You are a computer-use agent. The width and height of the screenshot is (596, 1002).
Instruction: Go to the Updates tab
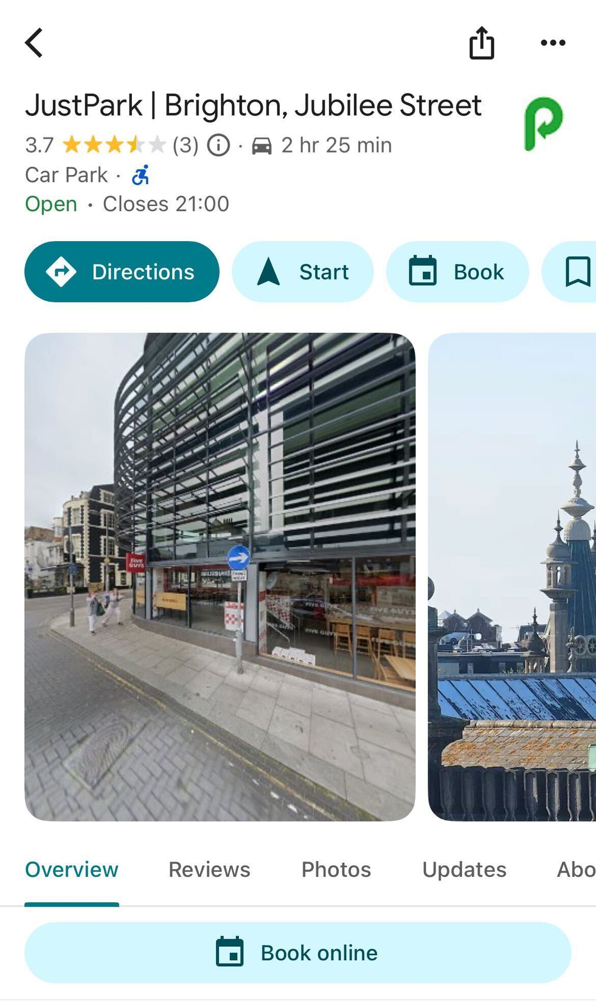coord(464,870)
